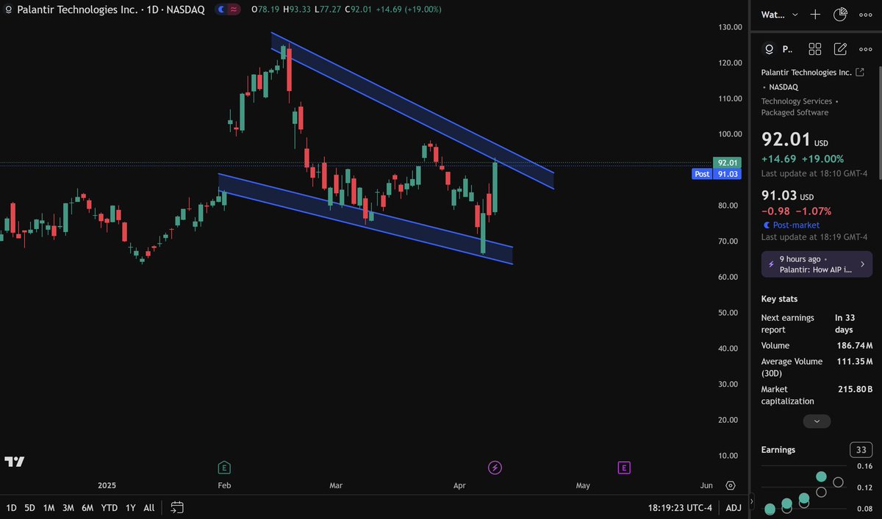
Task: Click the Key stats heading
Action: [779, 299]
